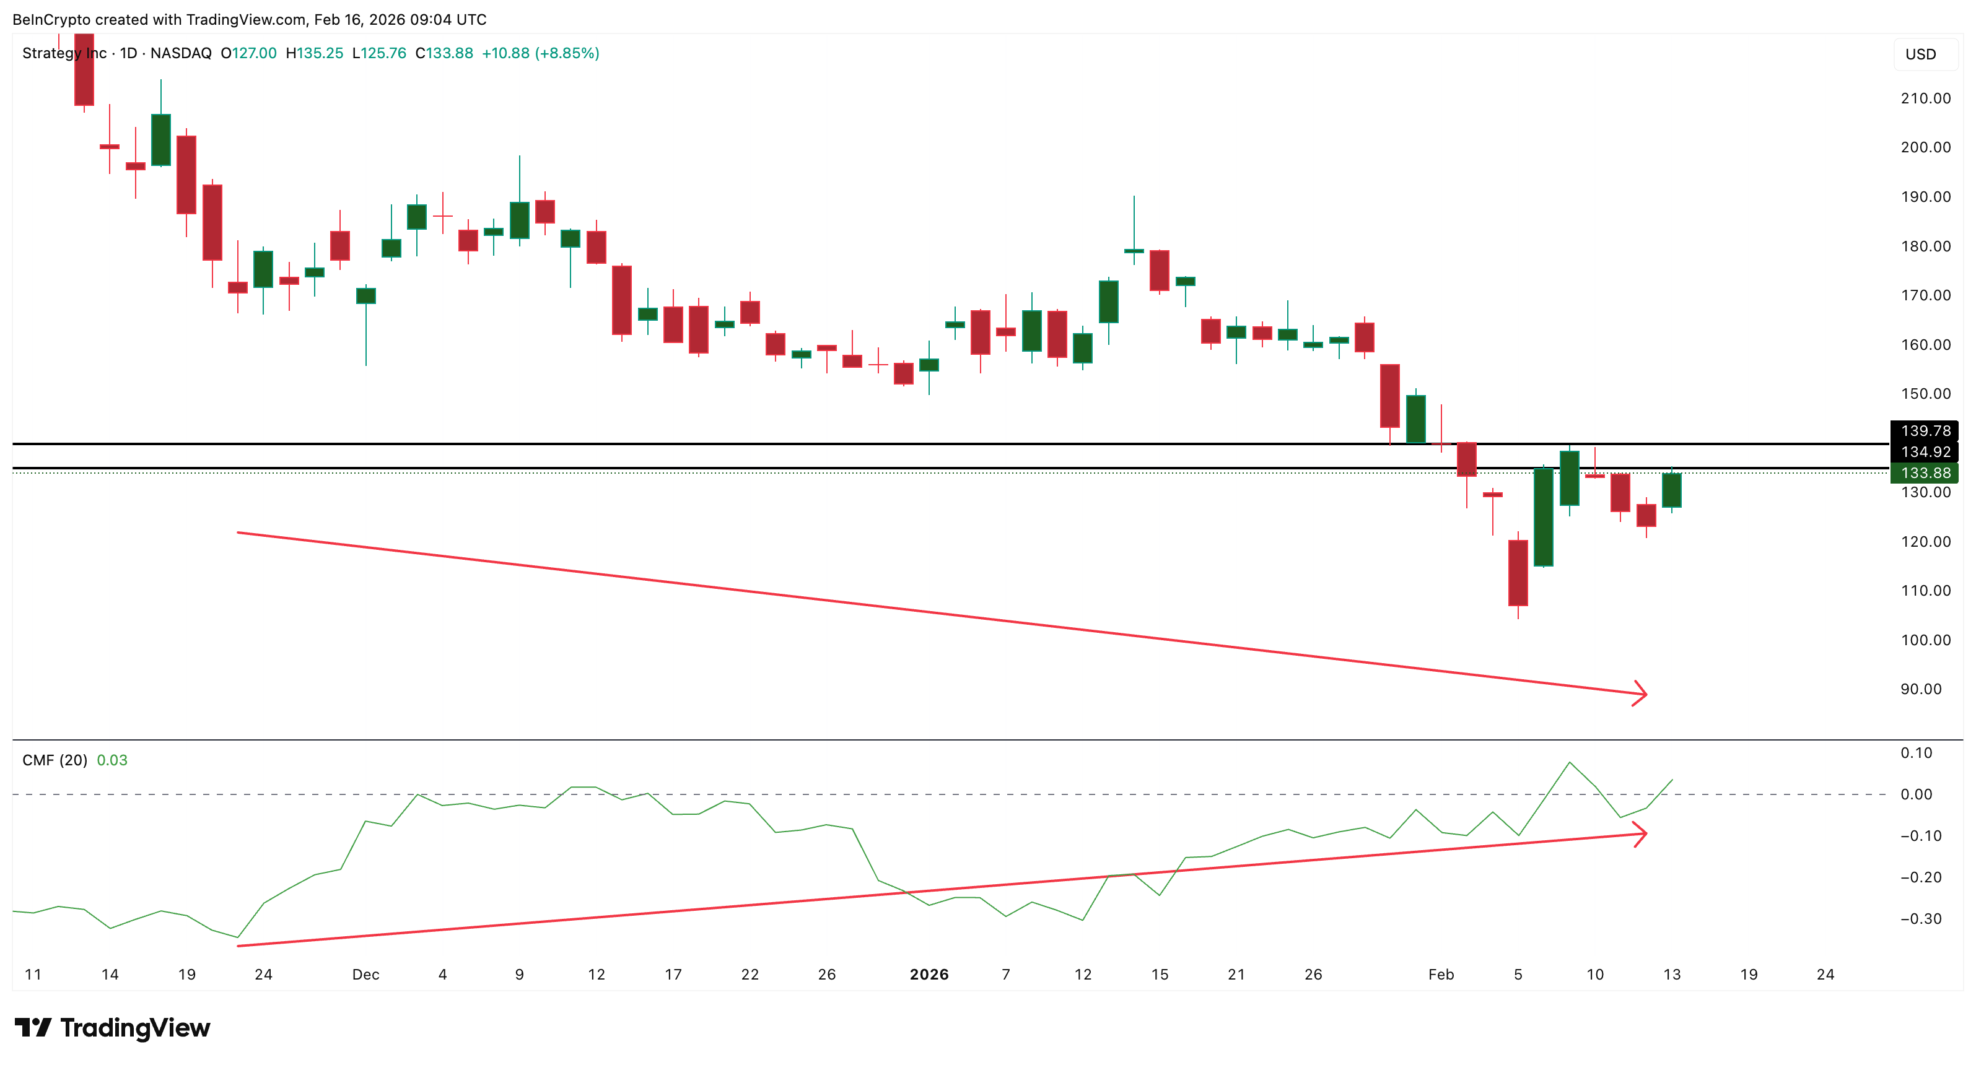The height and width of the screenshot is (1065, 1976).
Task: Click the CMF (20) indicator label
Action: point(55,760)
